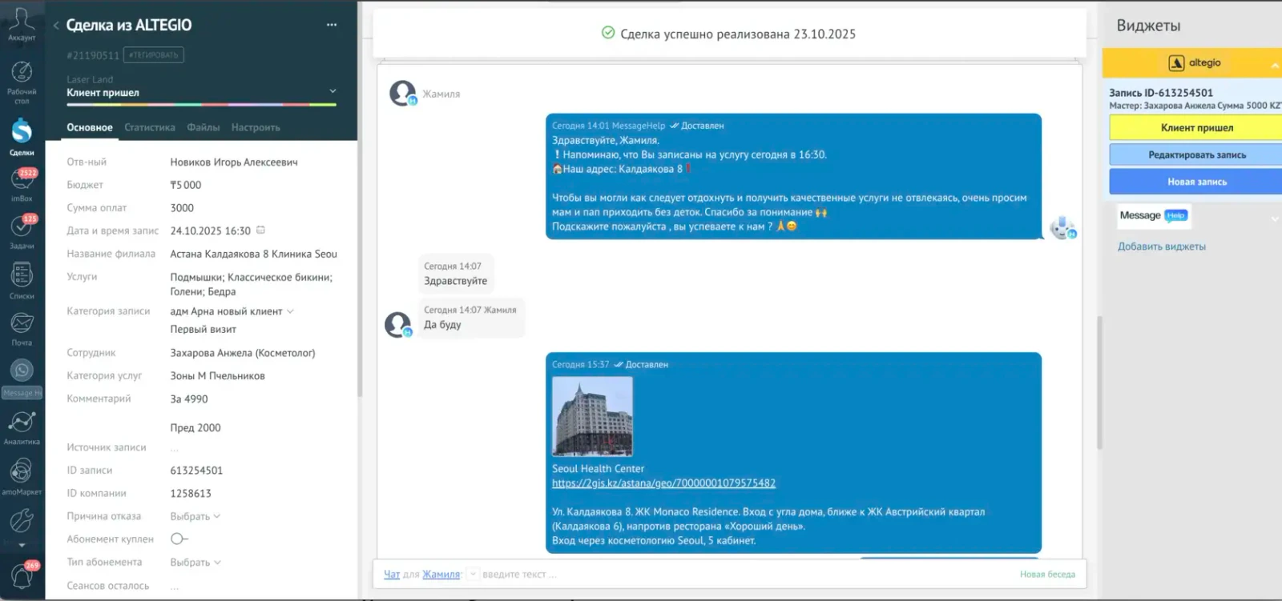1282x601 pixels.
Task: Switch to the Статистика tab
Action: 150,127
